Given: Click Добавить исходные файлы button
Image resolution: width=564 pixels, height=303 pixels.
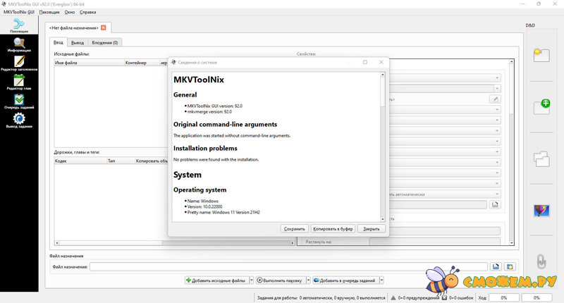Looking at the screenshot, I should click(x=217, y=280).
